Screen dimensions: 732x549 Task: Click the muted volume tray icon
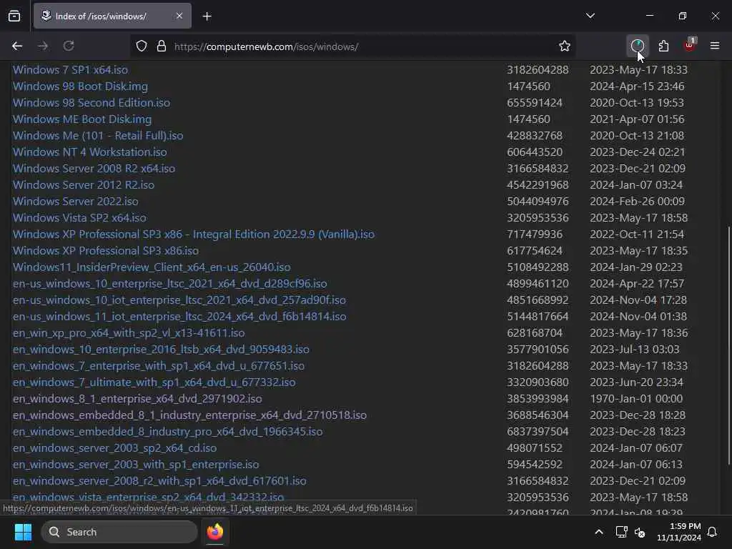640,532
